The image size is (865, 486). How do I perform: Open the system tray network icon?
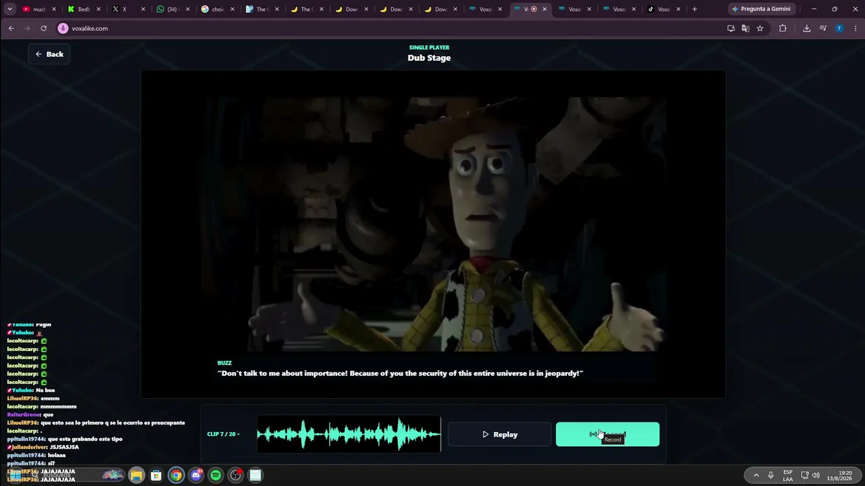tap(804, 475)
